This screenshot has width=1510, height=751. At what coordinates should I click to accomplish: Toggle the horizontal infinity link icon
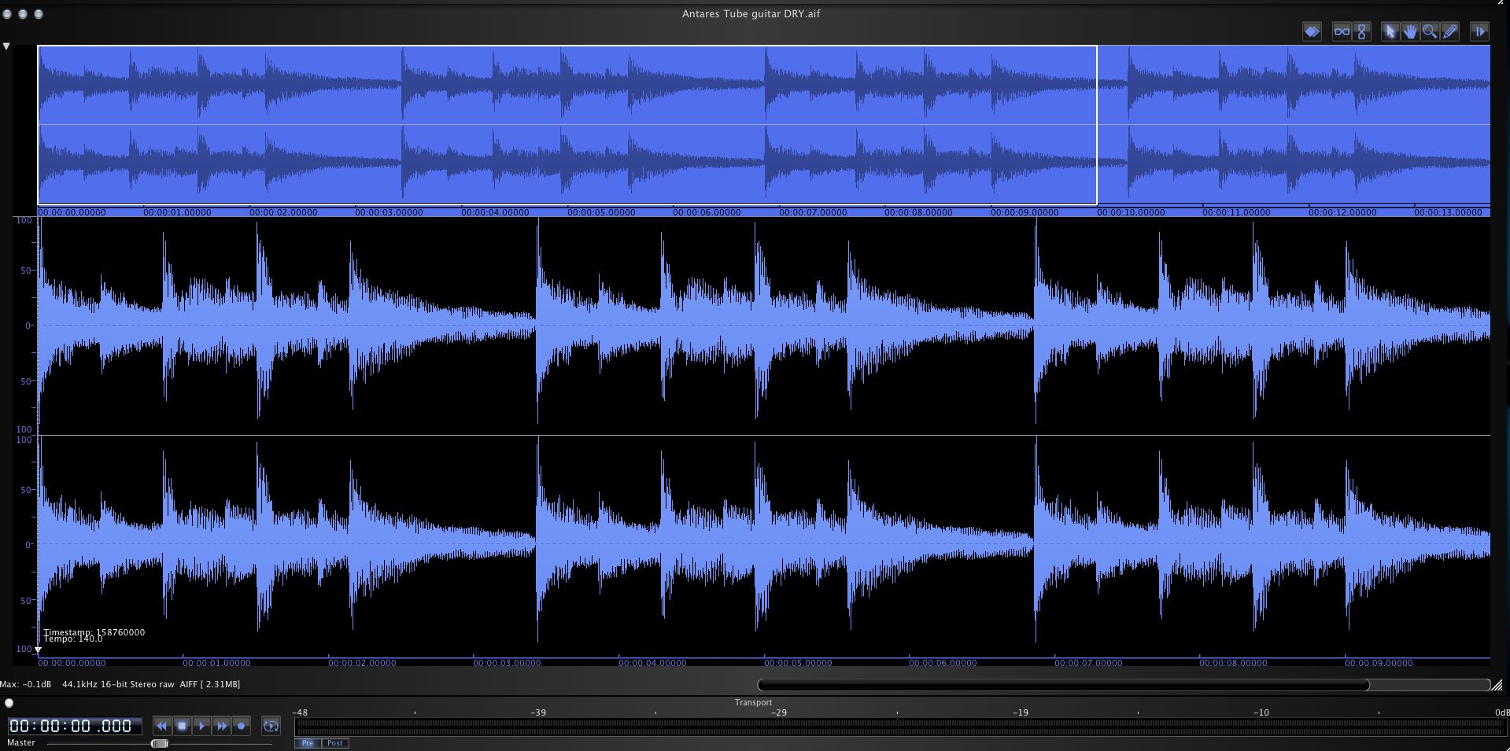(1342, 31)
